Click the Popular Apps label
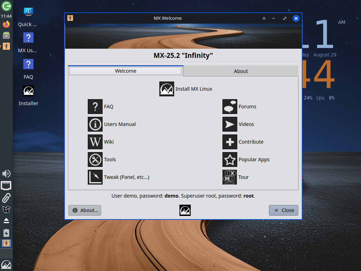This screenshot has height=271, width=361. tap(254, 159)
